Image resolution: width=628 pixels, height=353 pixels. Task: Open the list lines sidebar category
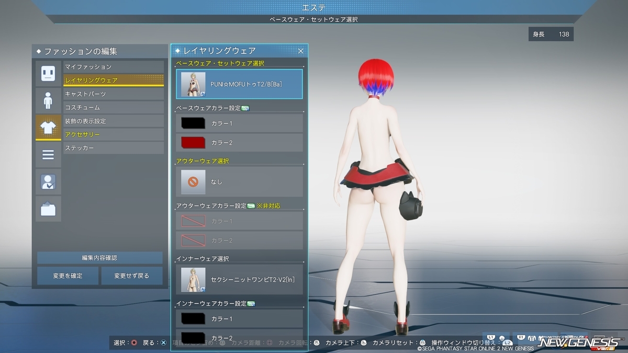[48, 155]
